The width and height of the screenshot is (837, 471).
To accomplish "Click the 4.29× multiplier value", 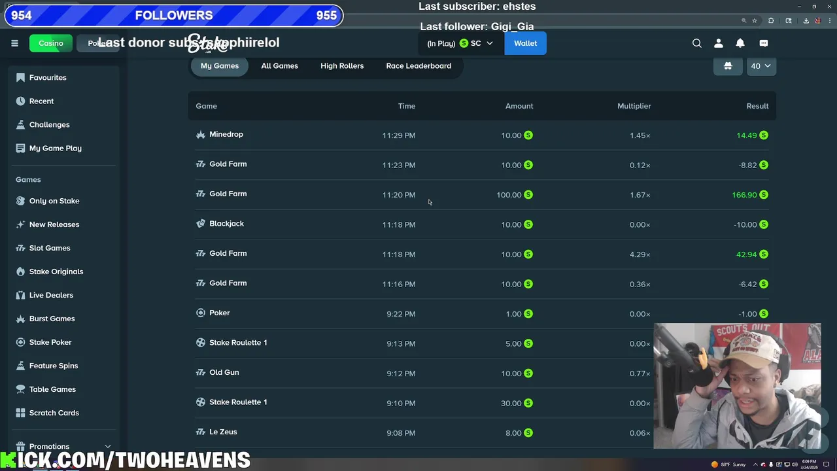I will (640, 254).
